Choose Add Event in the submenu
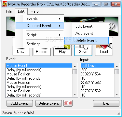122x117 pixels. [x=87, y=33]
